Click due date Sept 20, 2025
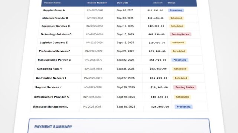238x133 pixels. (x=125, y=51)
